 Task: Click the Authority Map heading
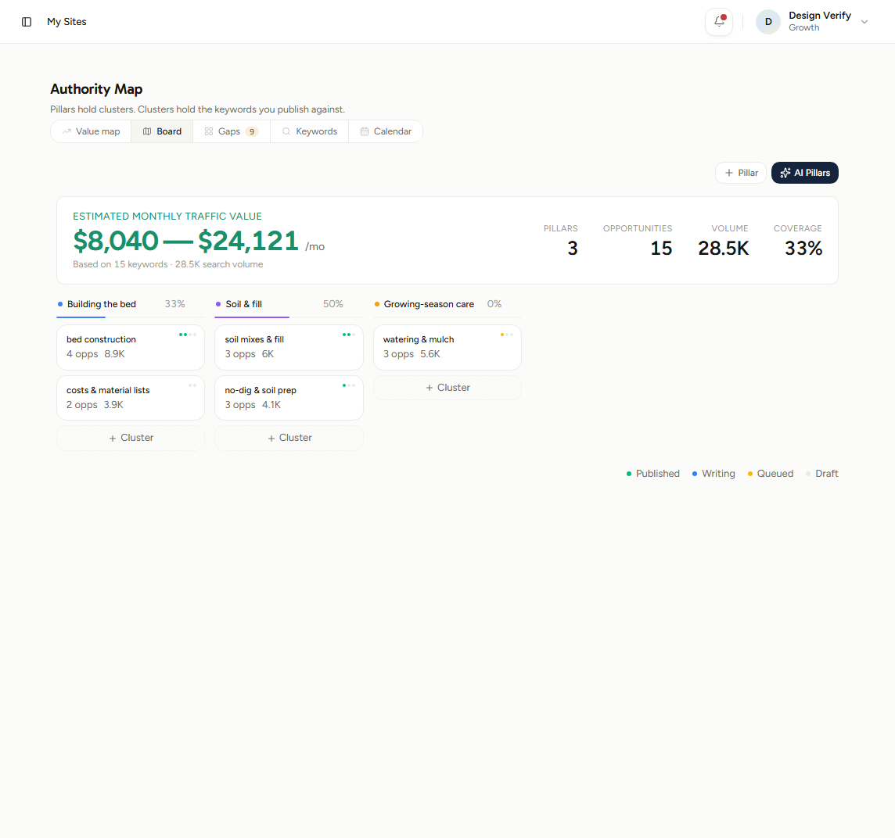[x=96, y=89]
